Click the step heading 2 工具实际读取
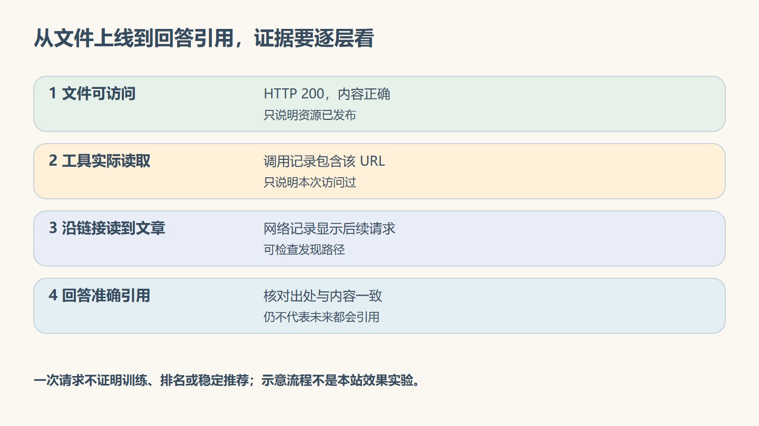 (x=100, y=161)
